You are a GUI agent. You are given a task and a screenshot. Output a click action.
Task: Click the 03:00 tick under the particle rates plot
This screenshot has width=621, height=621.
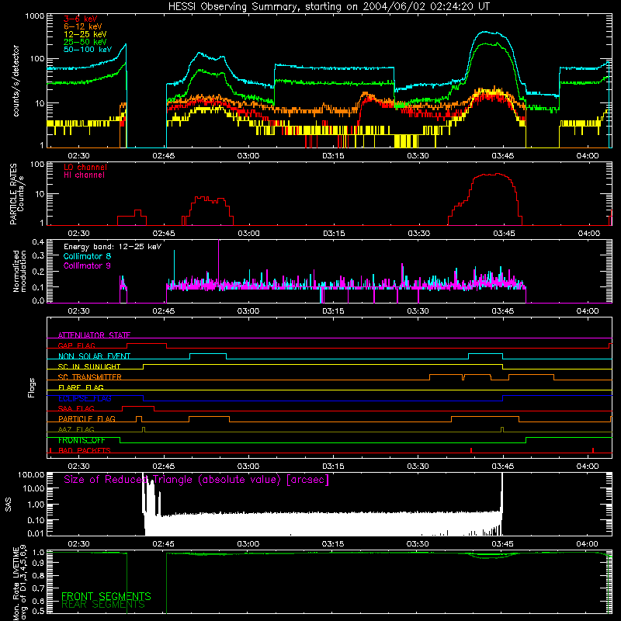pos(248,234)
